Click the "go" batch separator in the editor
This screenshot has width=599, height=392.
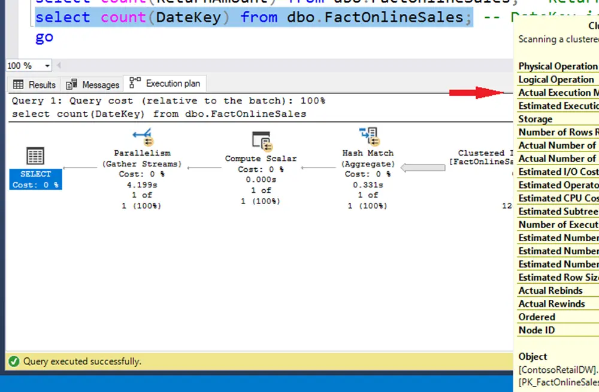coord(44,37)
